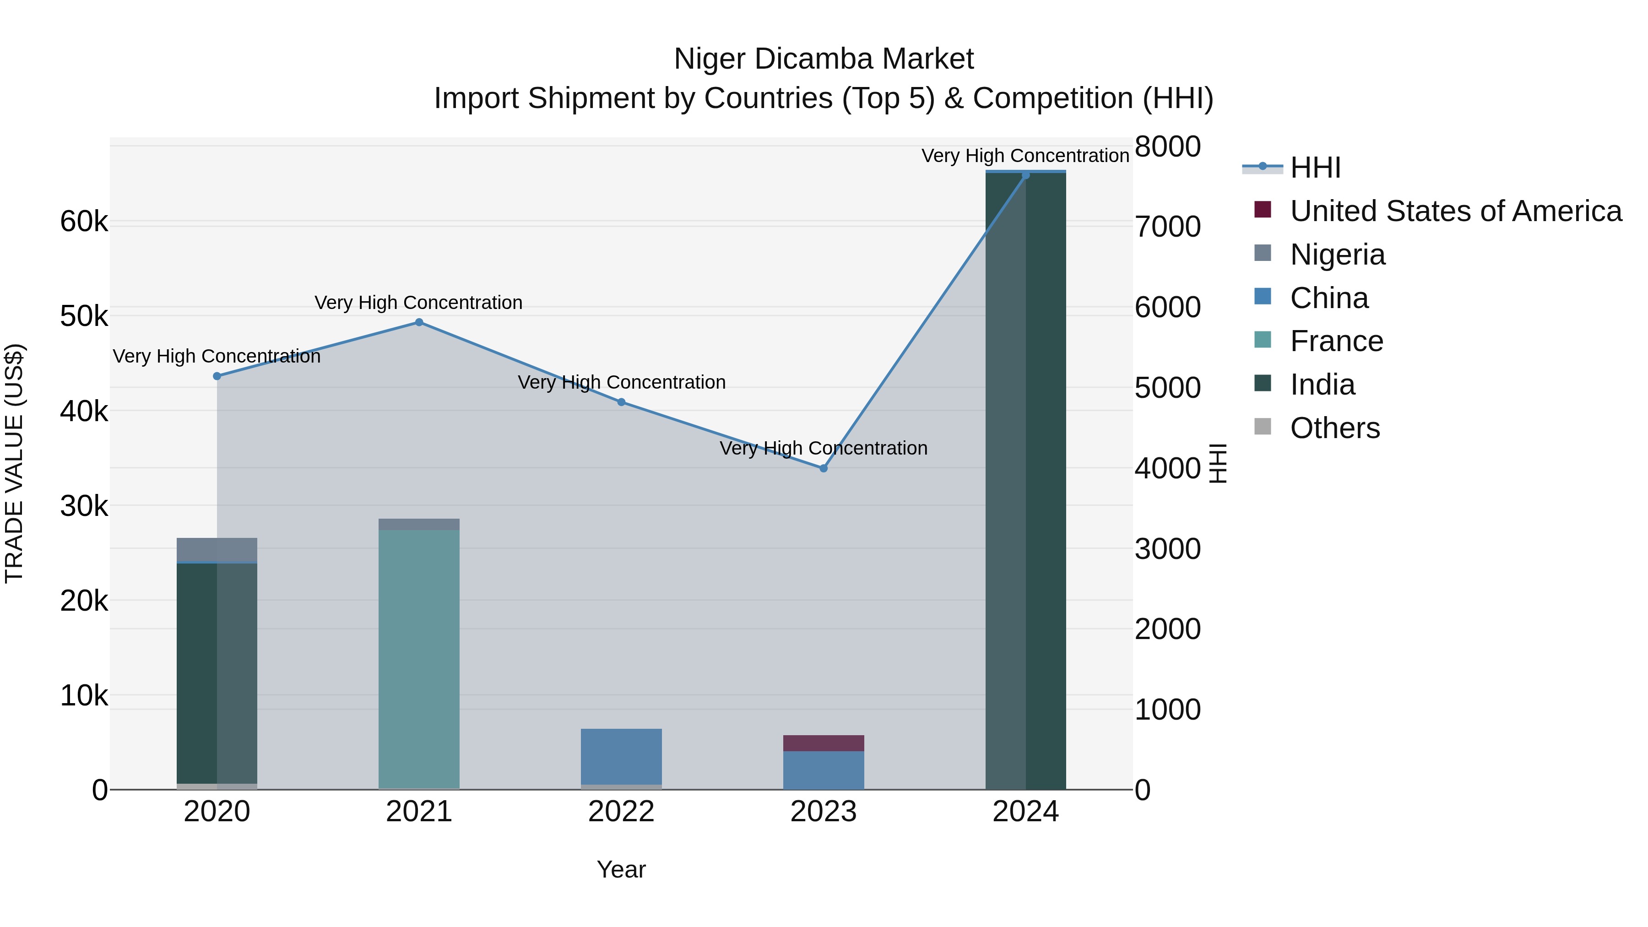
Task: Click the Nigeria grey-blue legend swatch
Action: [x=1263, y=253]
